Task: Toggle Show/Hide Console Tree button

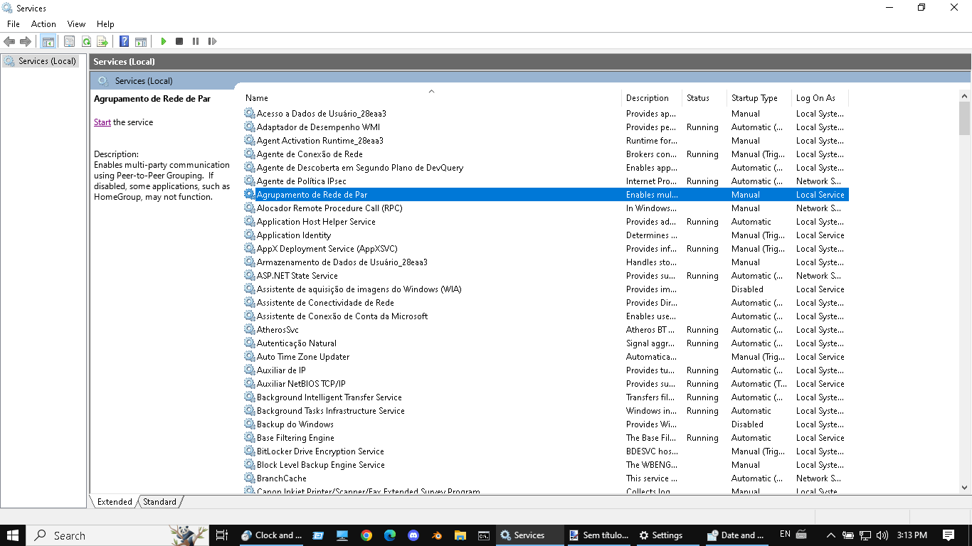Action: 48,41
